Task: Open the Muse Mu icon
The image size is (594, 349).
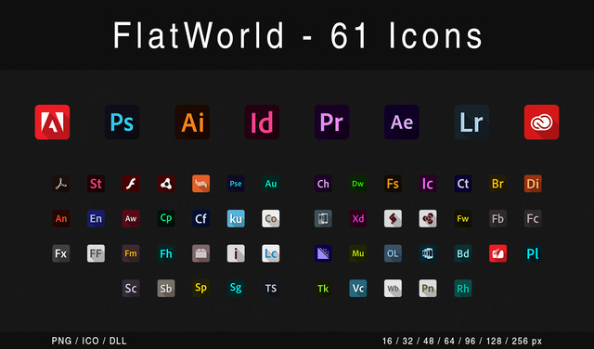Action: [358, 253]
